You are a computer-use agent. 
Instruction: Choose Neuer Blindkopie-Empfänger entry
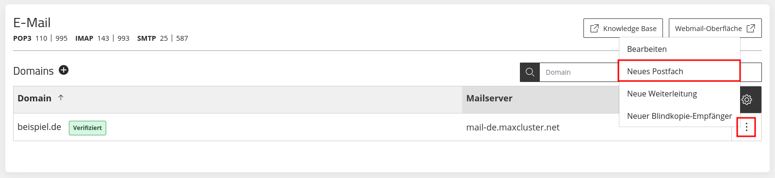(x=679, y=116)
